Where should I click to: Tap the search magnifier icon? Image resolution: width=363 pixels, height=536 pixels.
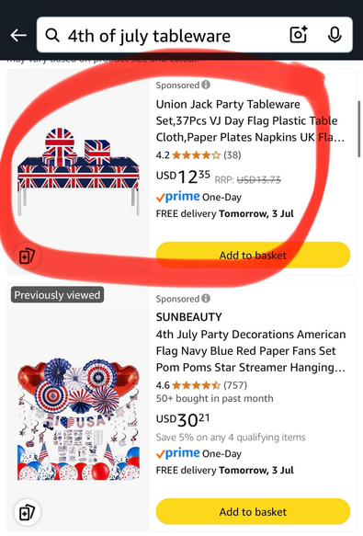coord(52,35)
